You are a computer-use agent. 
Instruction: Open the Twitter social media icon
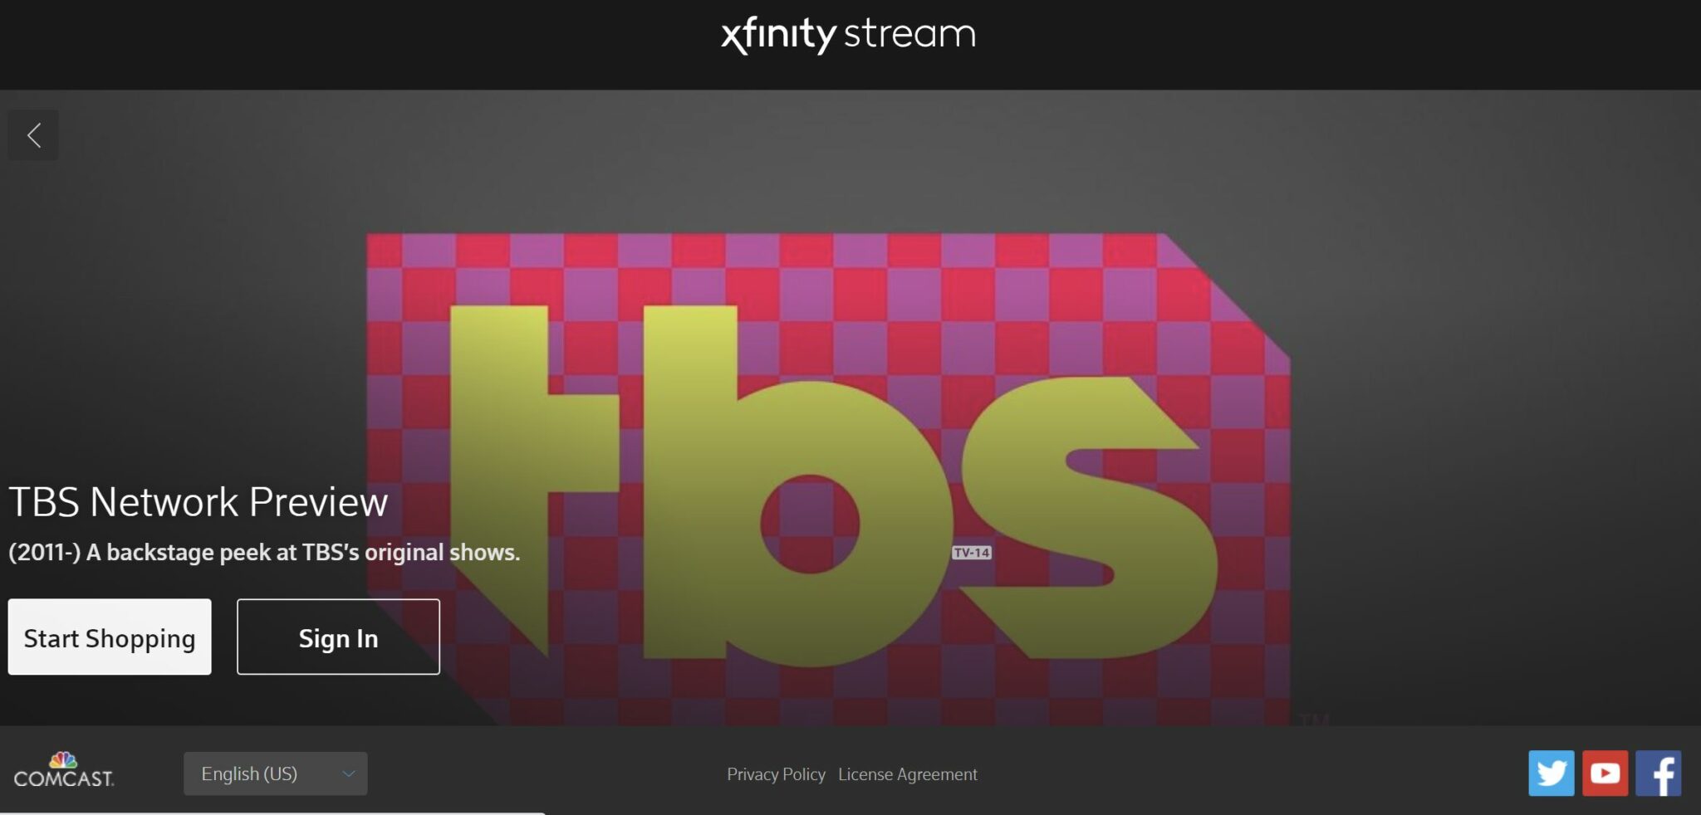point(1552,773)
